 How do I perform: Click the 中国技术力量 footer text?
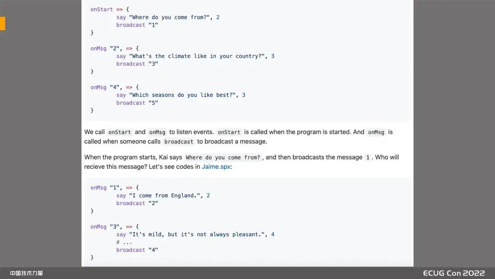[27, 273]
